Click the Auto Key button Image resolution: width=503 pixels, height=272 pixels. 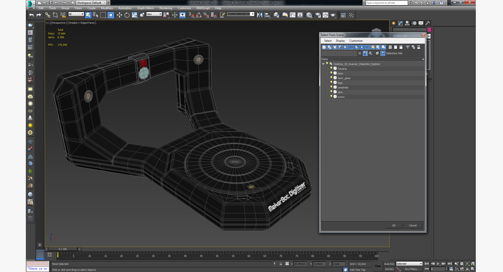click(x=389, y=264)
